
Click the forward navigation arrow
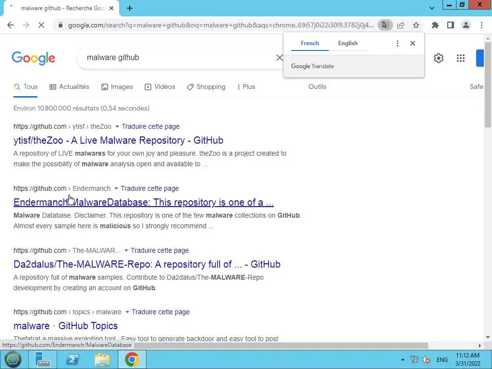26,25
